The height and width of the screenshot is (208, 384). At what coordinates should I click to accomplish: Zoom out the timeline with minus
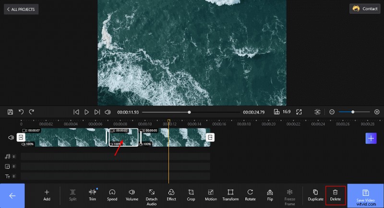click(332, 112)
